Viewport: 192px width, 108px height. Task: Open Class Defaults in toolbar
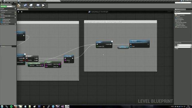point(38,5)
